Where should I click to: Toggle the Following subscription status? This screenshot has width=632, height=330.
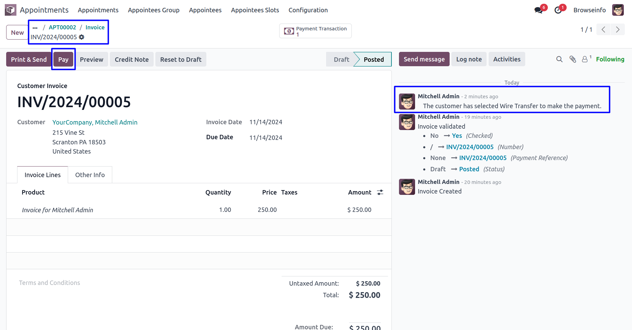pyautogui.click(x=610, y=59)
